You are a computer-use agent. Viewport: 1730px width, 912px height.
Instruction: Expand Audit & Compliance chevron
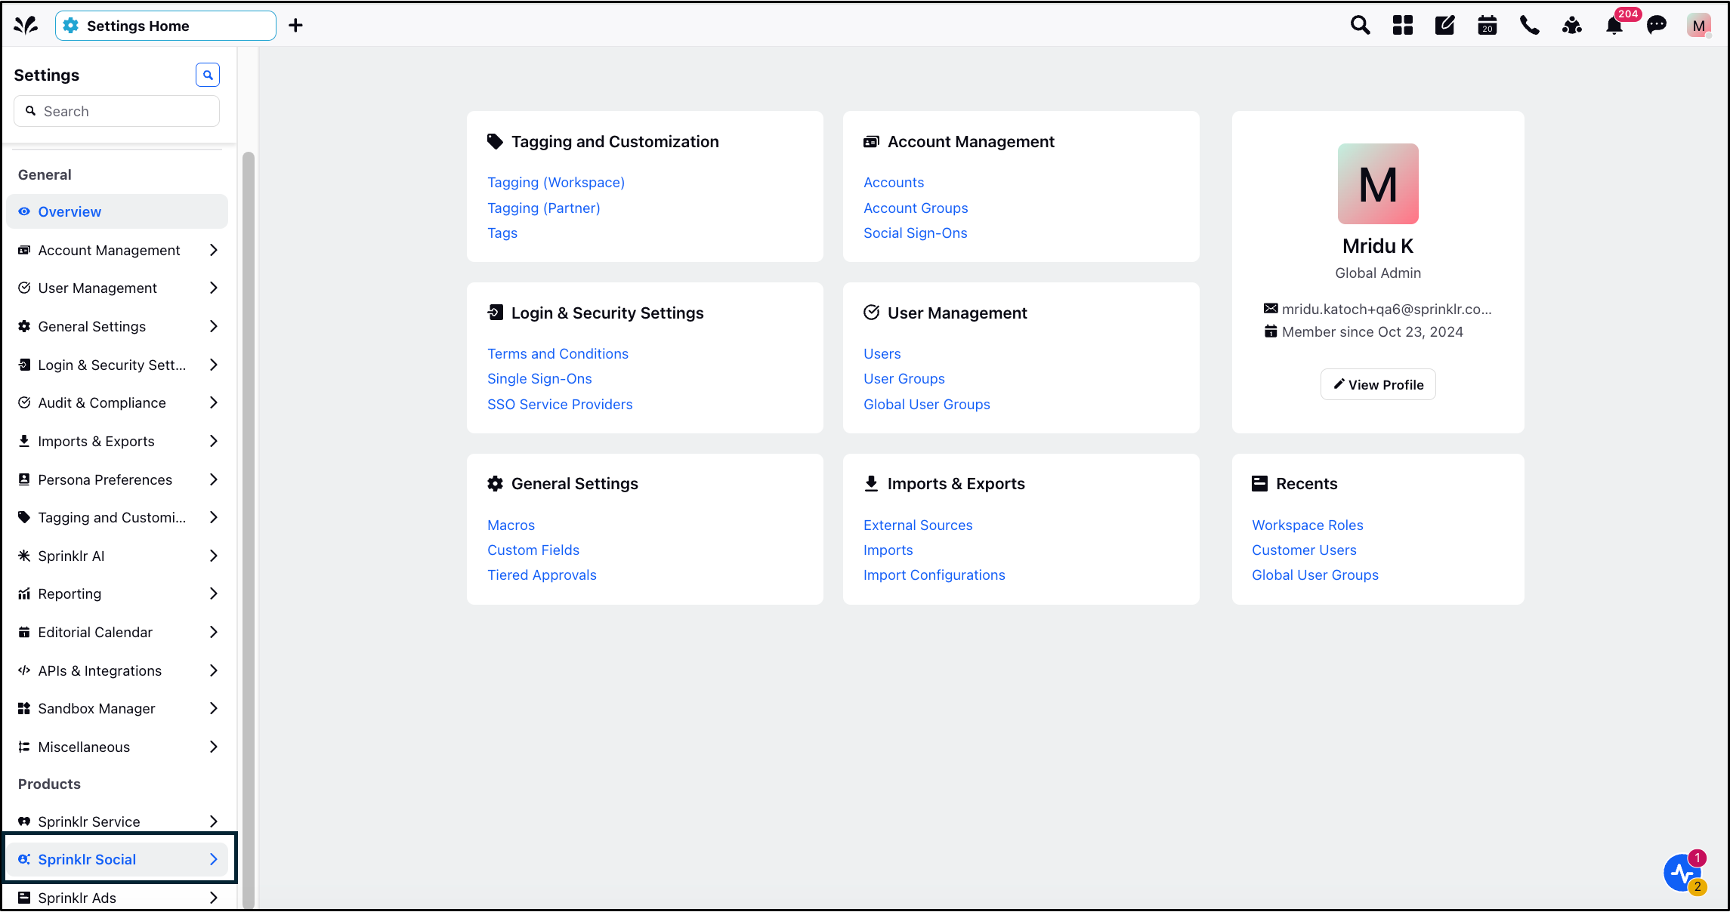pyautogui.click(x=214, y=402)
